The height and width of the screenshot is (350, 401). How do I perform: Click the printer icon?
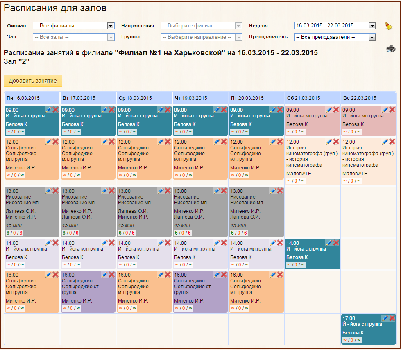(391, 48)
